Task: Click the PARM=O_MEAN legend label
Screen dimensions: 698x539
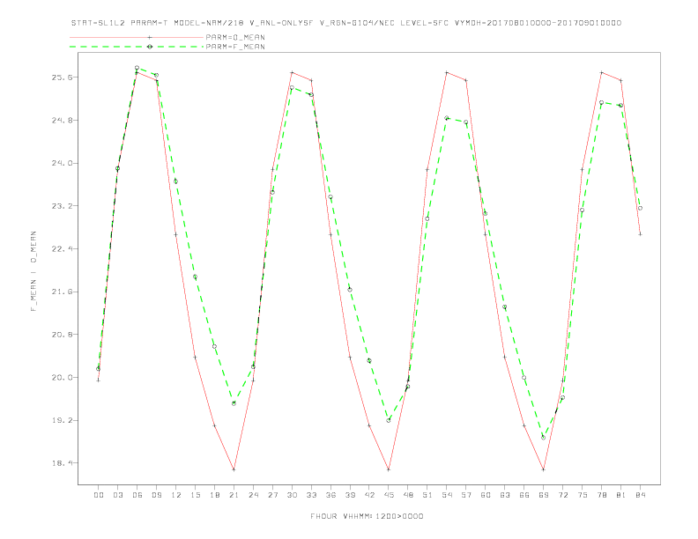Action: pos(235,37)
